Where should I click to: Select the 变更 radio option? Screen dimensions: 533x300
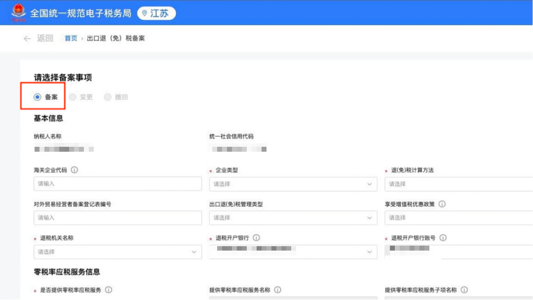73,97
